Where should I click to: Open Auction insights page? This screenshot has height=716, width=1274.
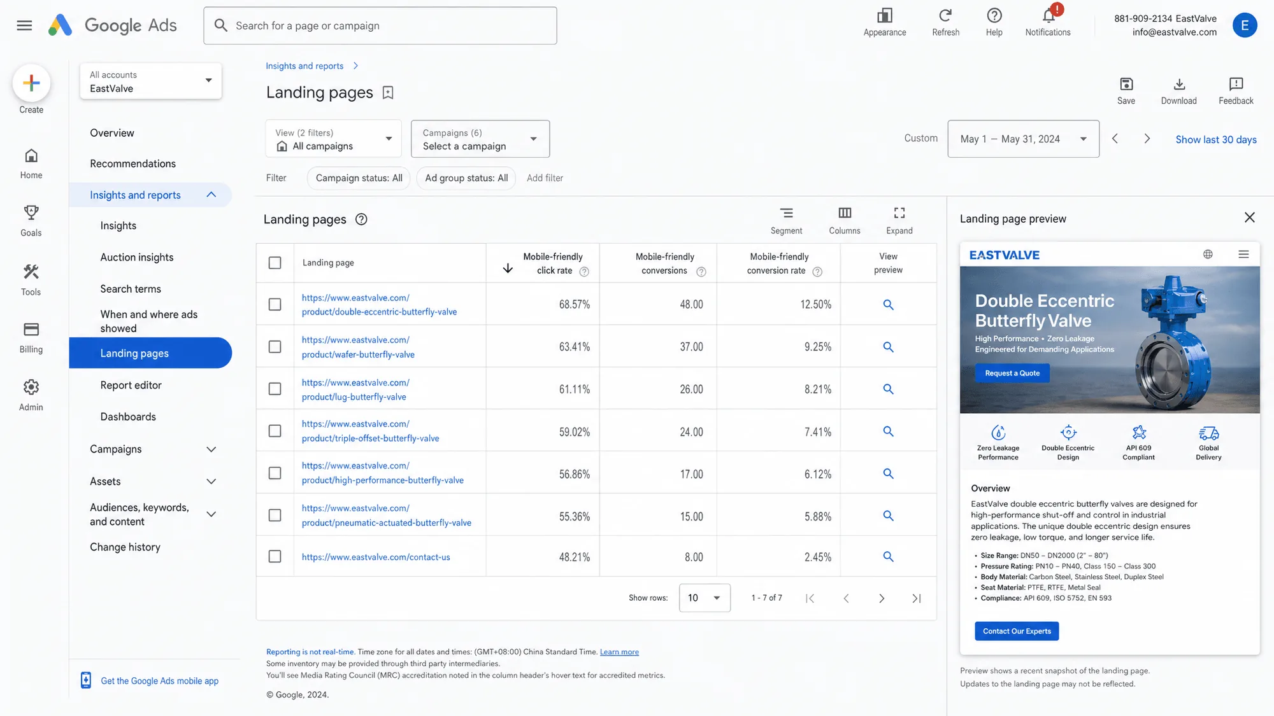tap(137, 257)
